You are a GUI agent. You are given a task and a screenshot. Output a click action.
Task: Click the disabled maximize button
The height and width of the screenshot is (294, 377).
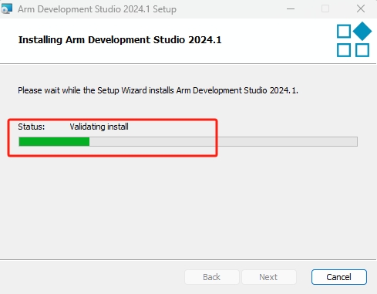[325, 8]
